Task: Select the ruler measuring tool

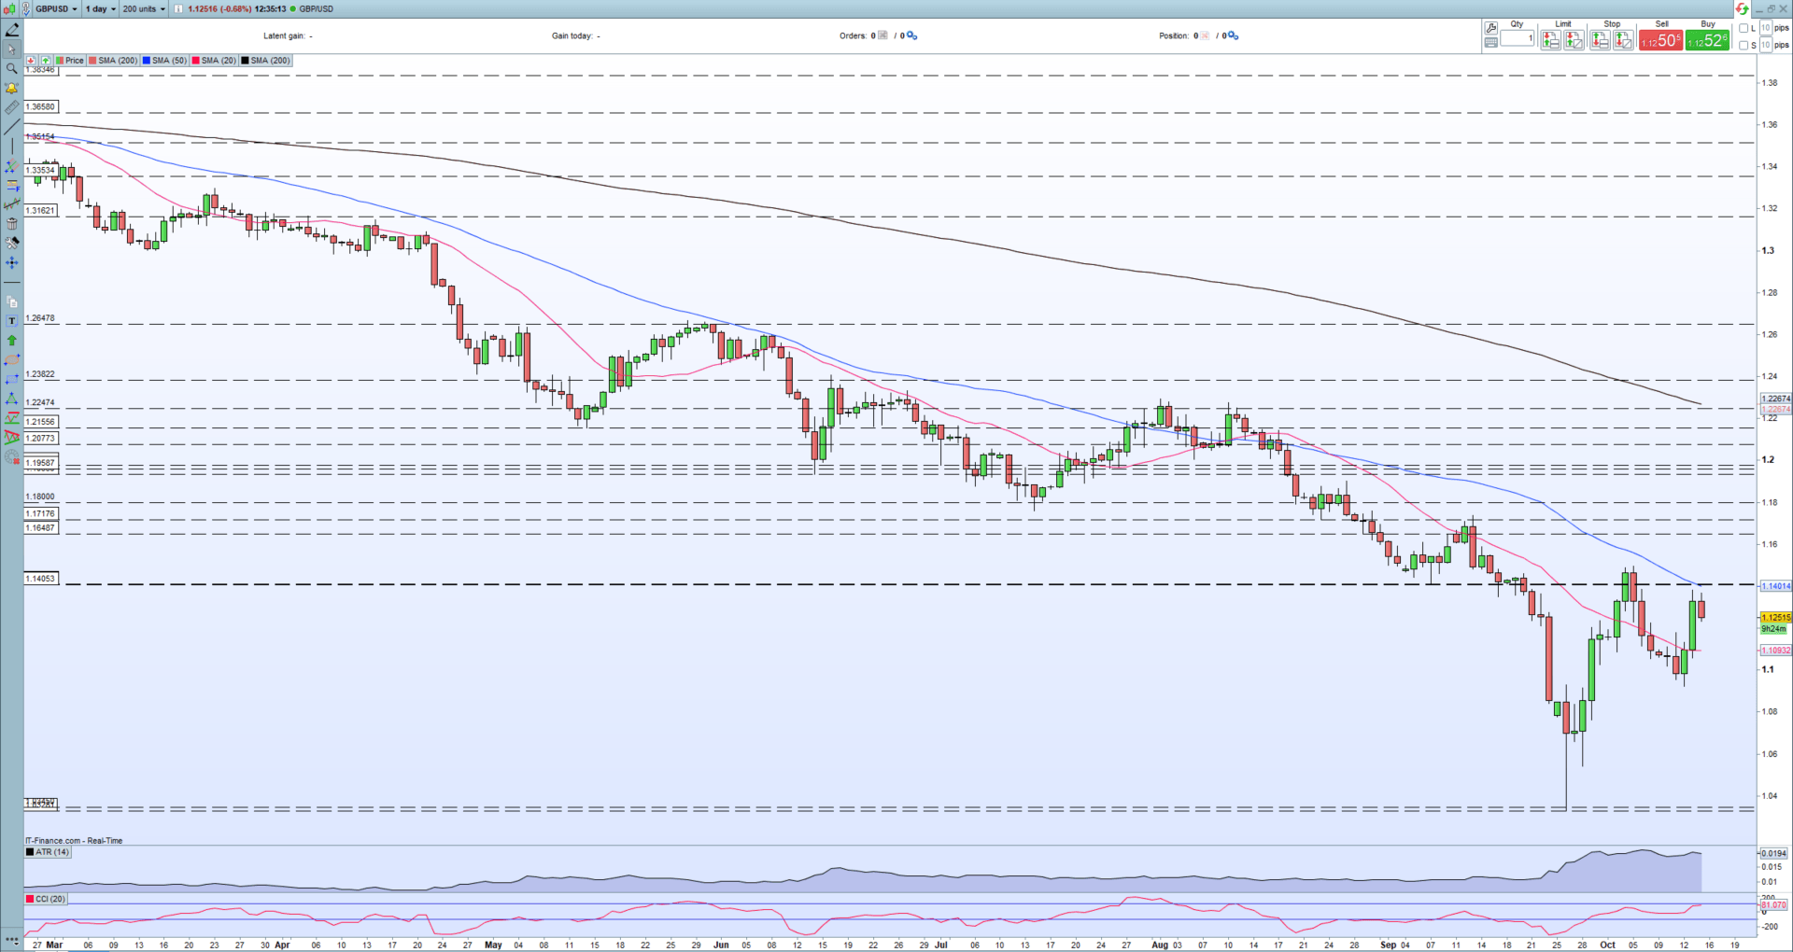Action: click(12, 107)
